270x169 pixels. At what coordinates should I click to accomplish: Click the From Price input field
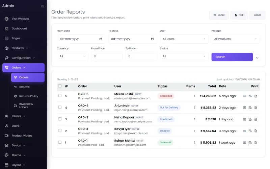[x=107, y=56]
